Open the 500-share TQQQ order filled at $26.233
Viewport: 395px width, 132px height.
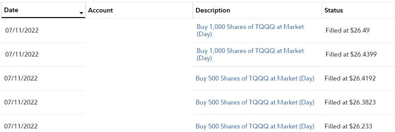point(255,126)
